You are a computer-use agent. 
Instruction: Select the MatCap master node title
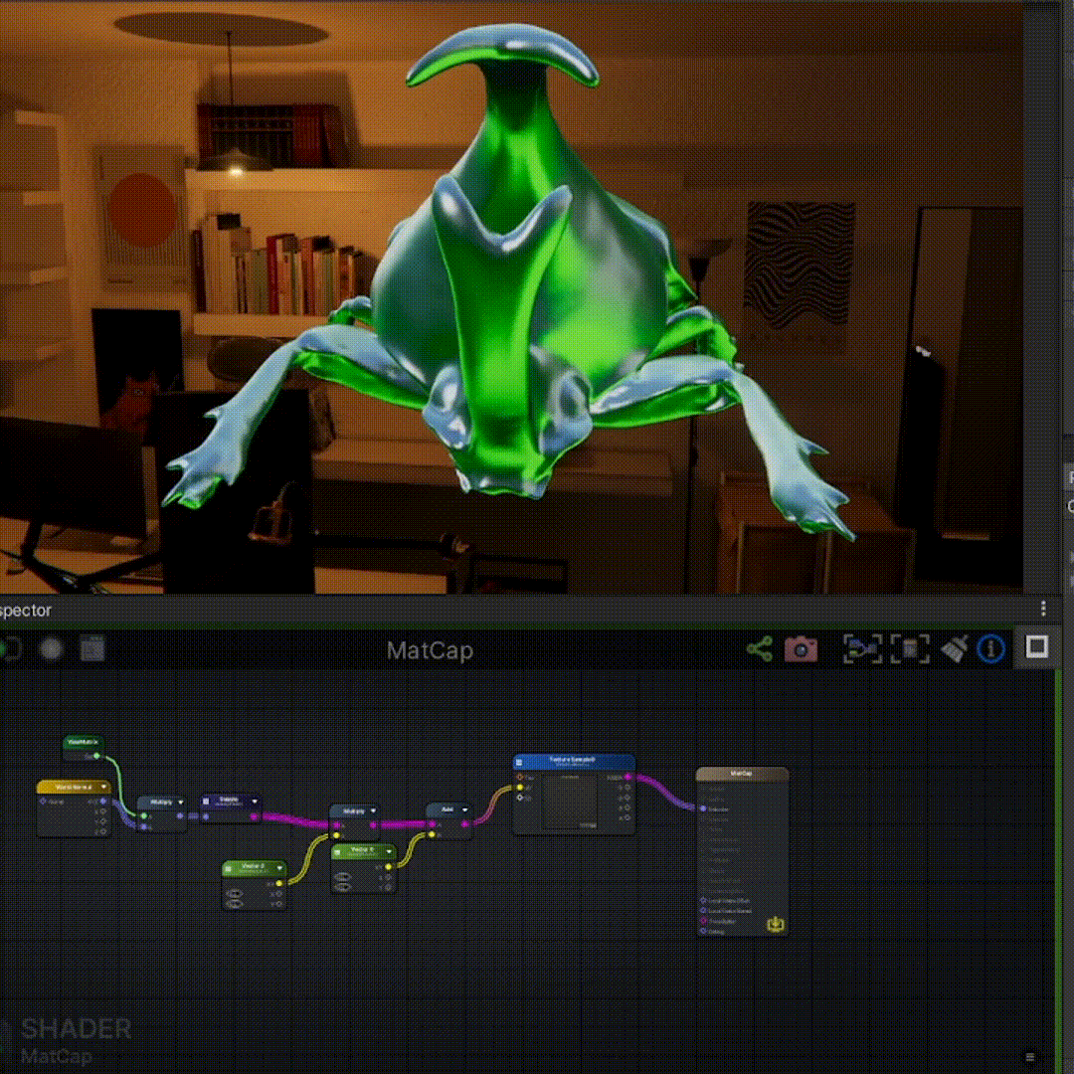[743, 773]
